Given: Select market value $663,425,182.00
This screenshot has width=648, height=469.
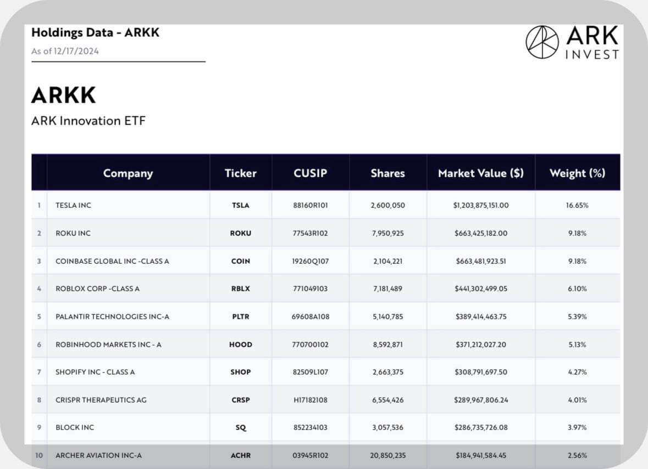Looking at the screenshot, I should coord(481,233).
